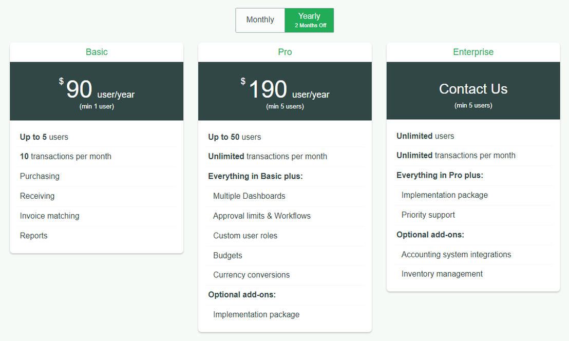The width and height of the screenshot is (569, 341).
Task: Select the Reports feature in Basic plan
Action: (x=34, y=236)
